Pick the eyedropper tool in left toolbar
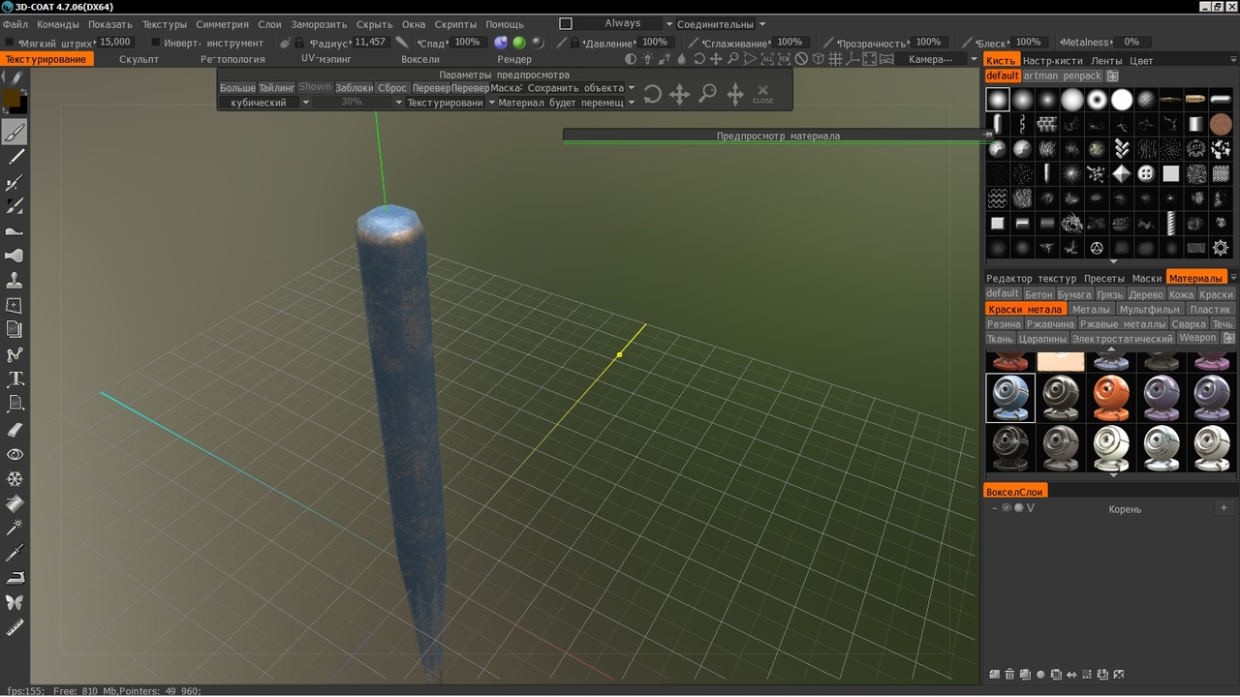1240x697 pixels. 15,553
